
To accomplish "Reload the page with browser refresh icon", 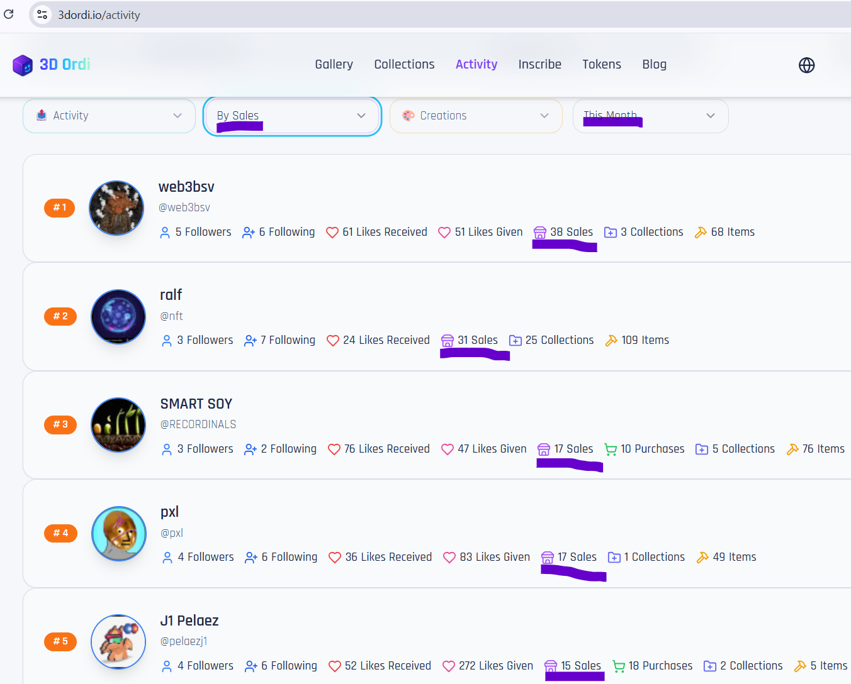I will click(9, 14).
